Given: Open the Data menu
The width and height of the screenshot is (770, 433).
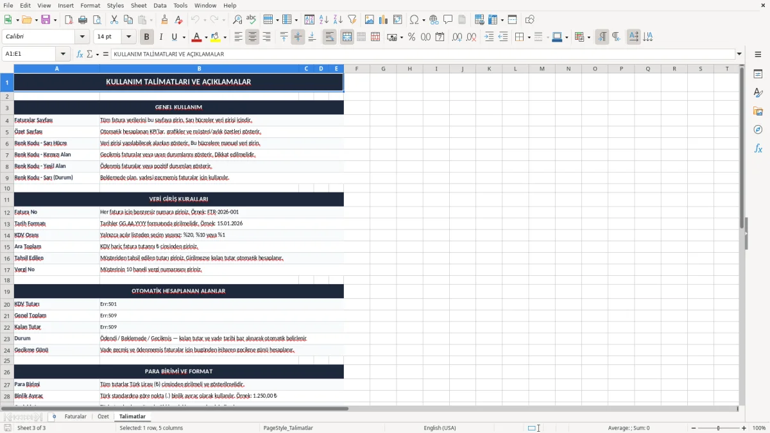Looking at the screenshot, I should [160, 5].
